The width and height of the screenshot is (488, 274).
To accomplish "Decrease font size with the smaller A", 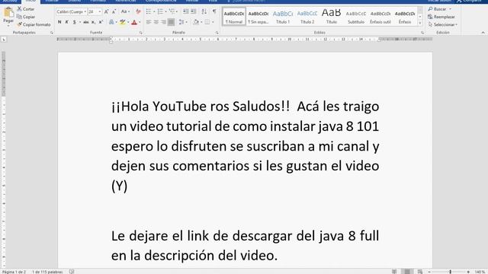I will (114, 11).
